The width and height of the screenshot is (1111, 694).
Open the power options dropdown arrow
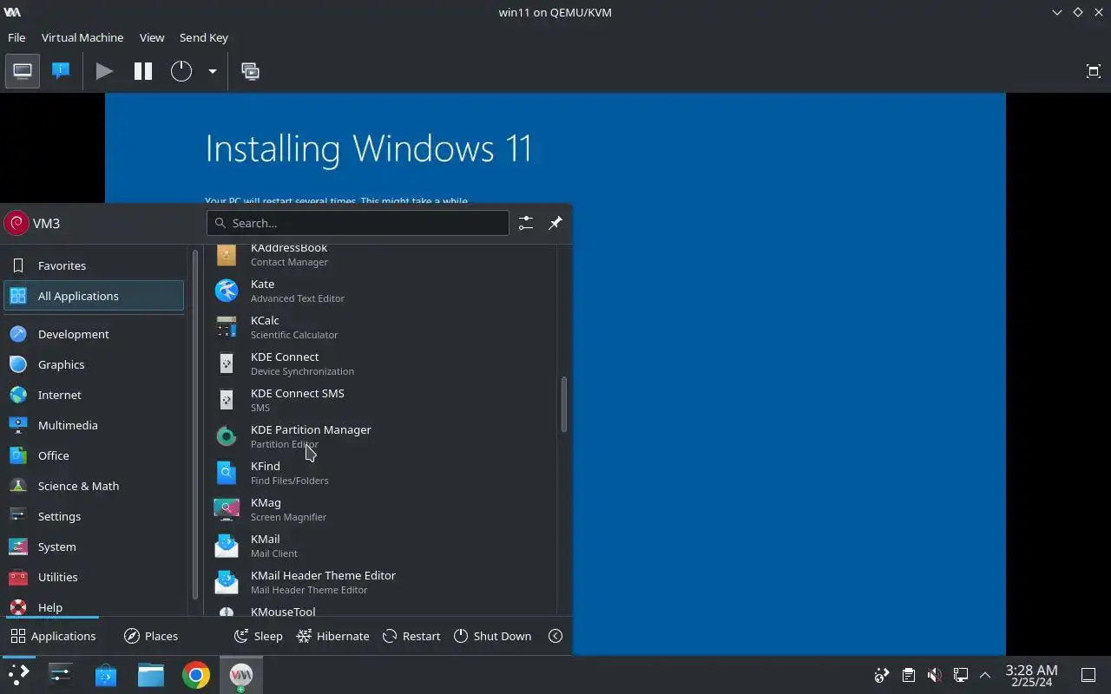point(212,71)
